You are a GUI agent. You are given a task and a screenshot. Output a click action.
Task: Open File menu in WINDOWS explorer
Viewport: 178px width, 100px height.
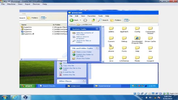71,16
